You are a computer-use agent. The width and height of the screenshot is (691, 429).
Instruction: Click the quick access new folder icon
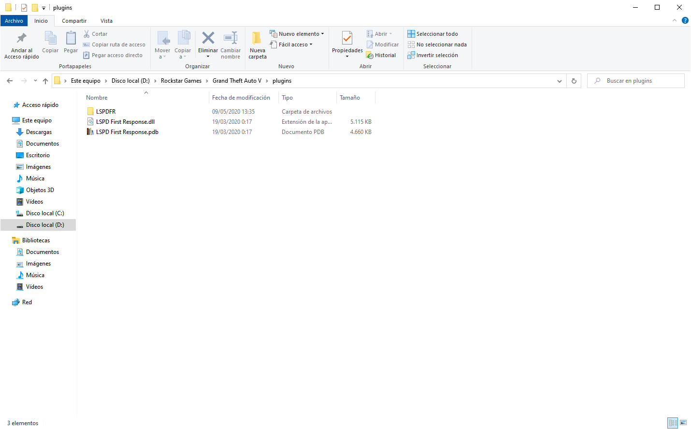(x=35, y=8)
